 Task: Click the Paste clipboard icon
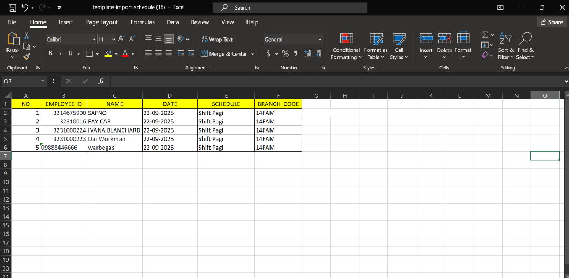(13, 38)
